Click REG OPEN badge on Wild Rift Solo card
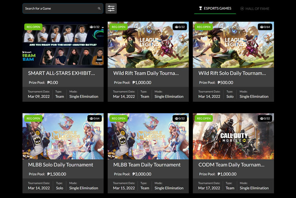The image size is (296, 198). pyautogui.click(x=204, y=27)
